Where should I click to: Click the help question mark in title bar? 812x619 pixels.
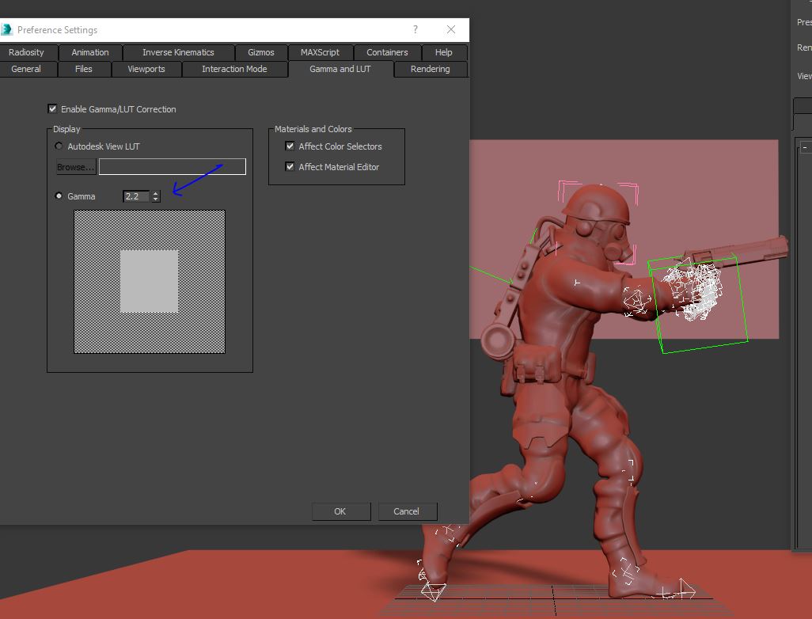tap(415, 29)
